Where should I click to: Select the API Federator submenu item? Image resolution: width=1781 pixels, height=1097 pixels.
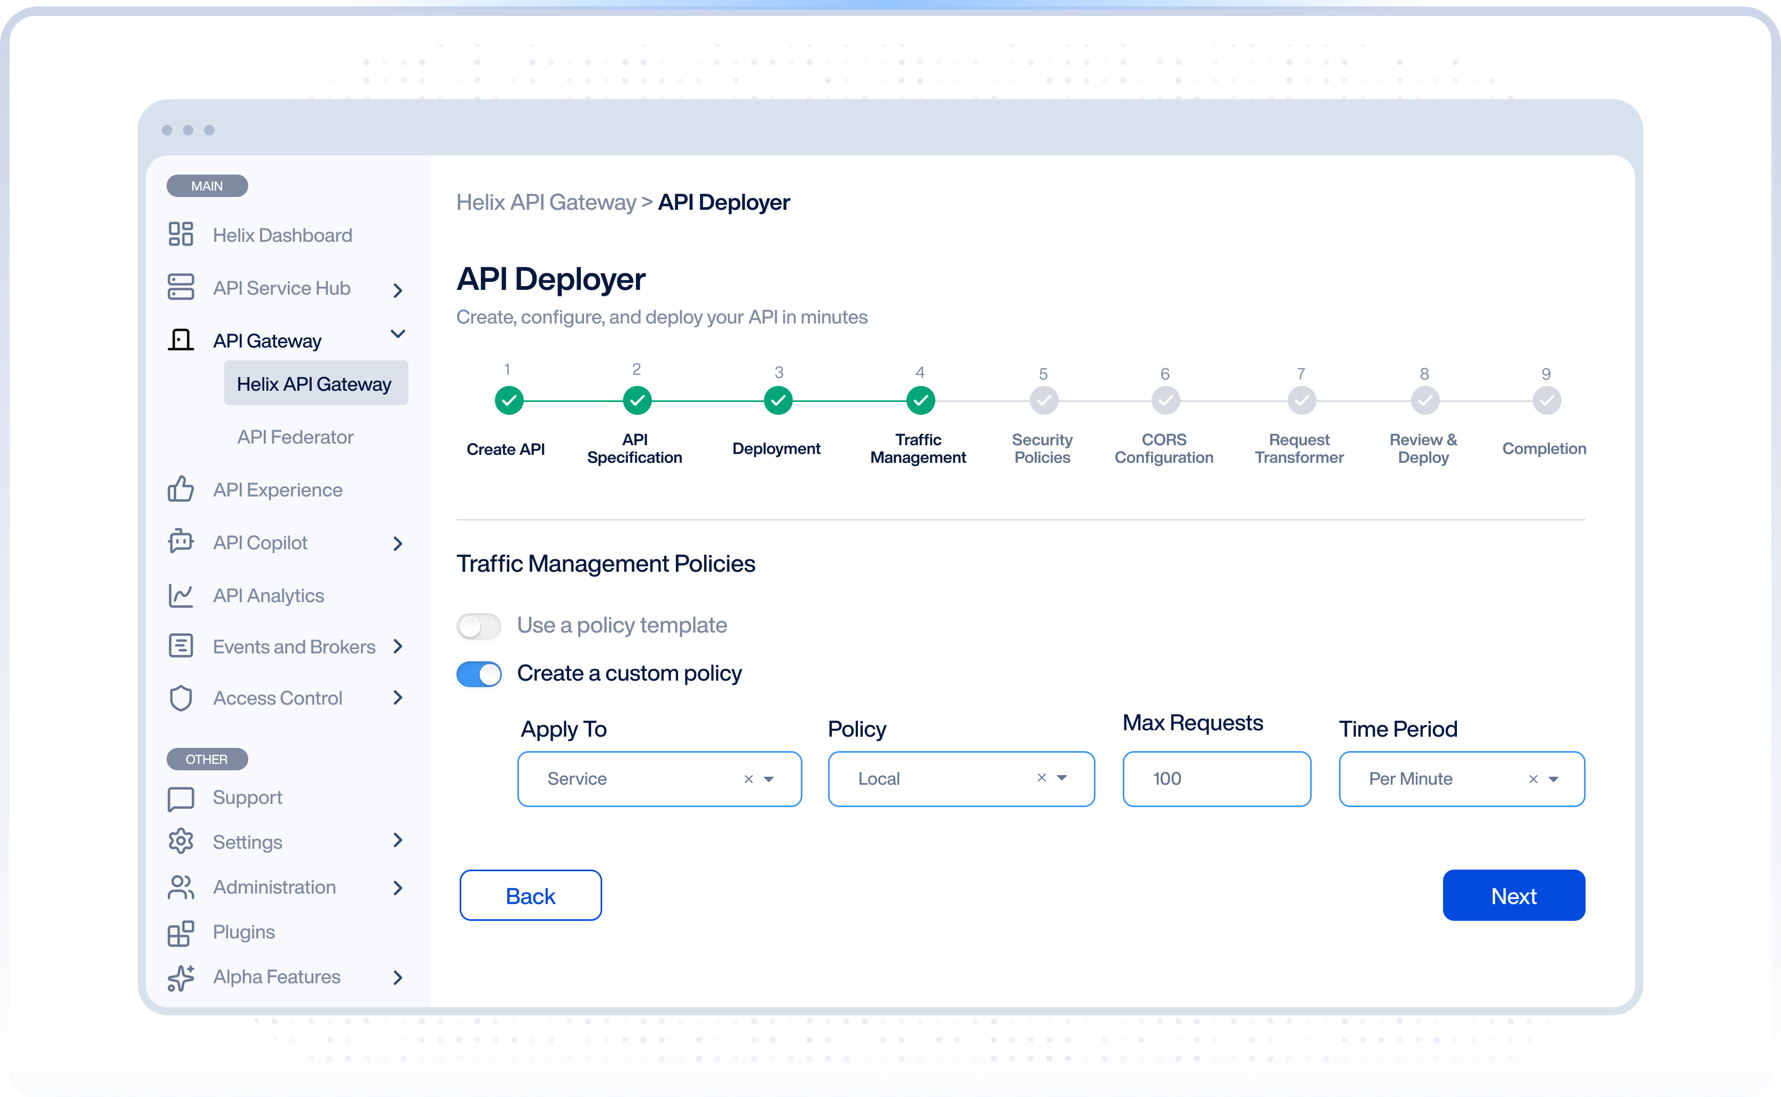295,437
